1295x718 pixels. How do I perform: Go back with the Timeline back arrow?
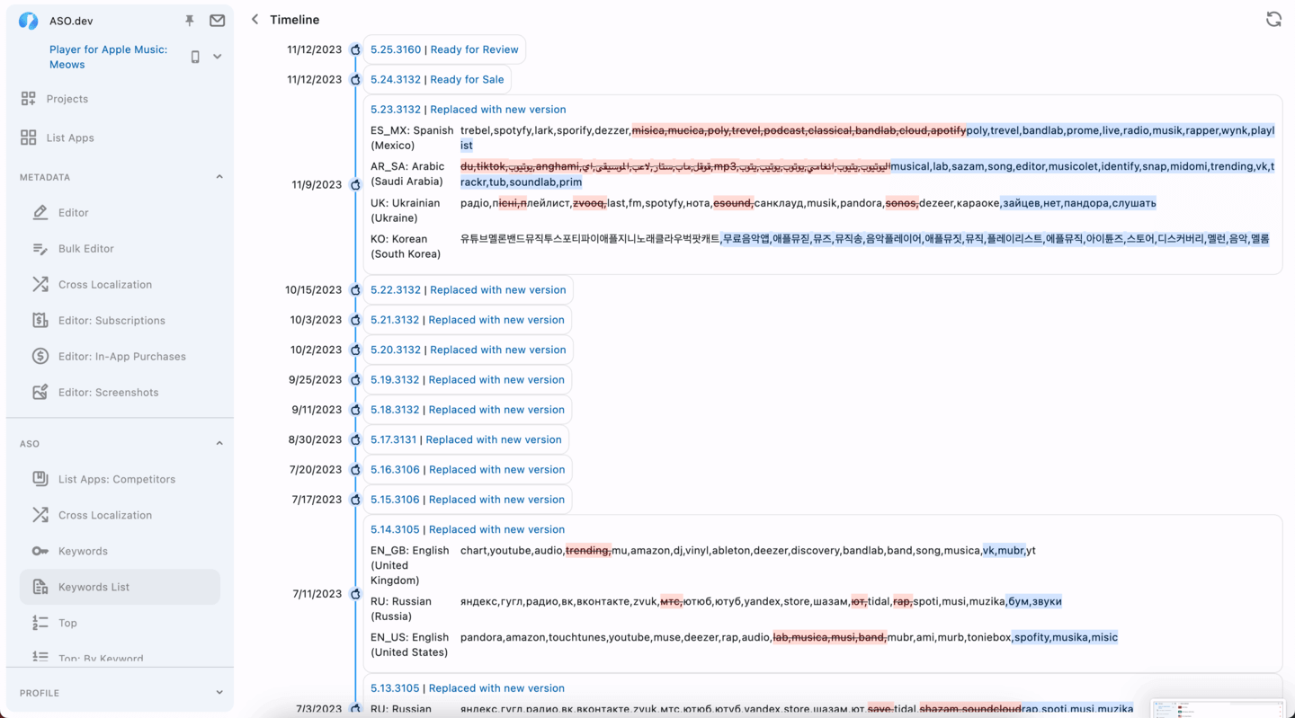pos(255,20)
